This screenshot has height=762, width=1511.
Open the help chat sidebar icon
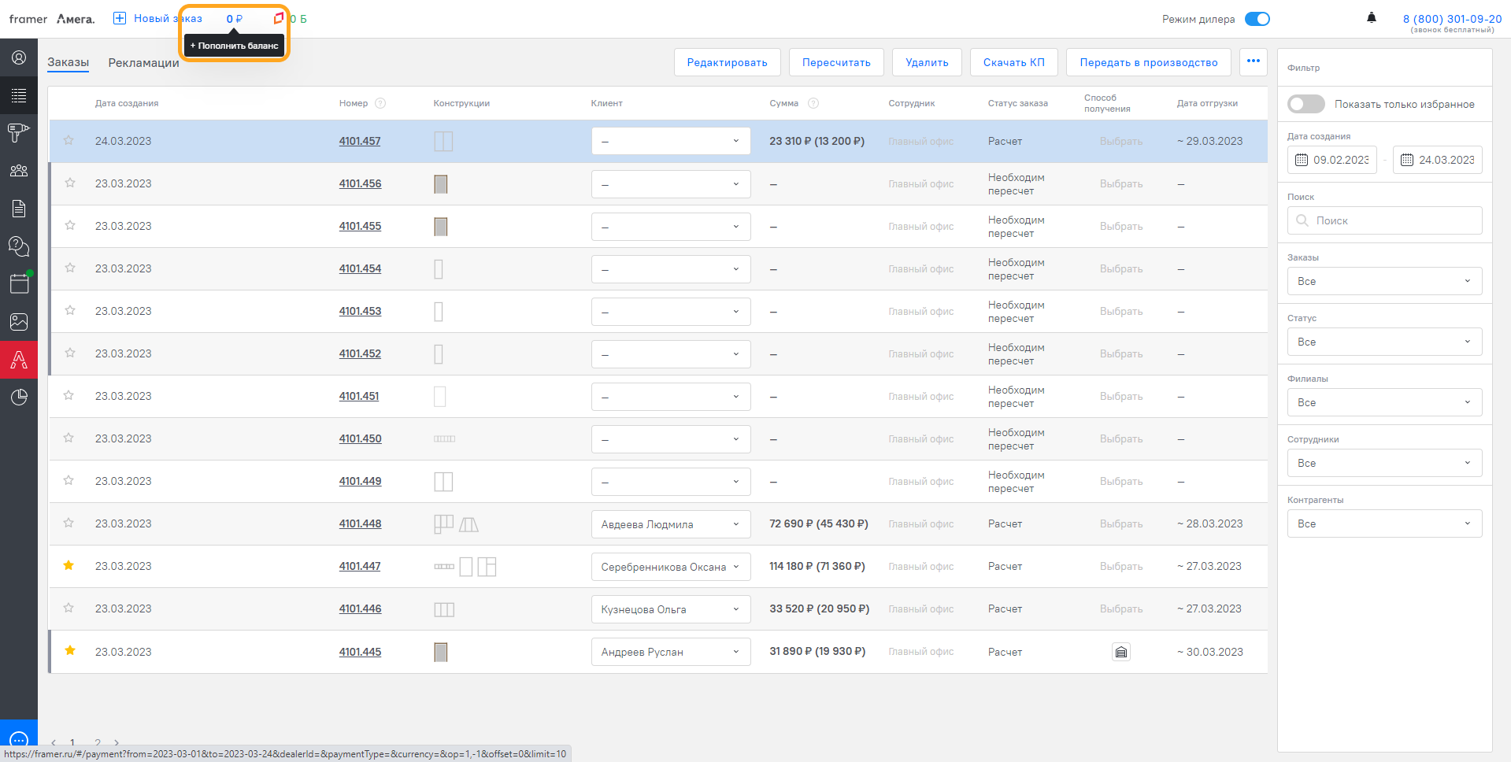click(x=19, y=246)
